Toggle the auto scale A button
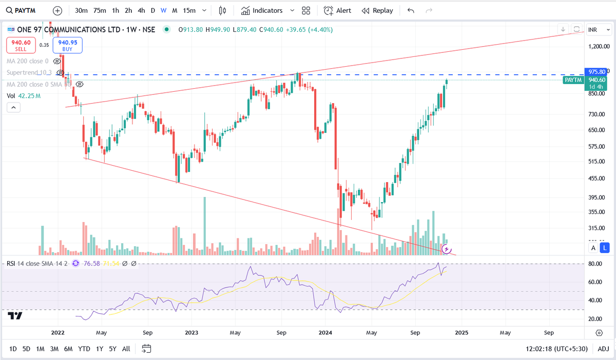 (x=593, y=248)
